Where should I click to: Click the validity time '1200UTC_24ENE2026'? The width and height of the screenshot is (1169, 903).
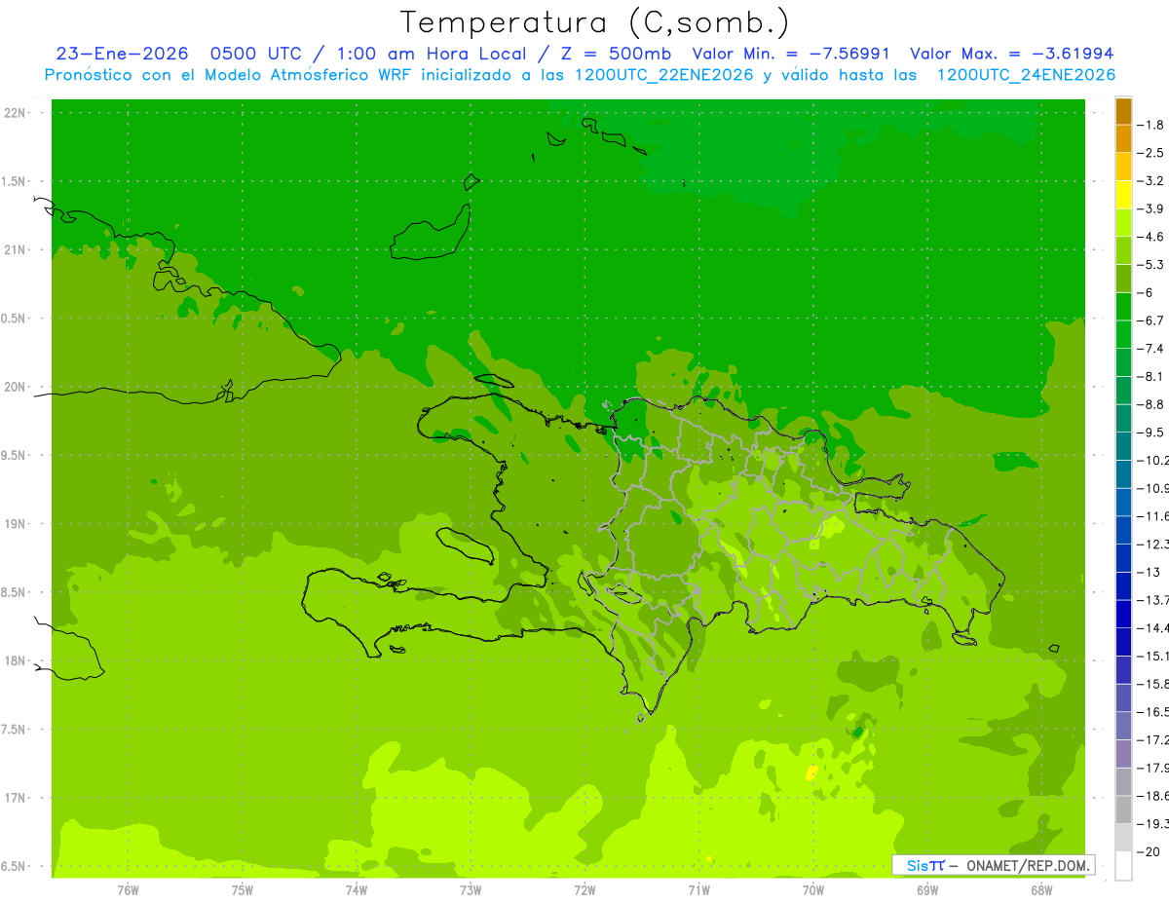click(1026, 75)
